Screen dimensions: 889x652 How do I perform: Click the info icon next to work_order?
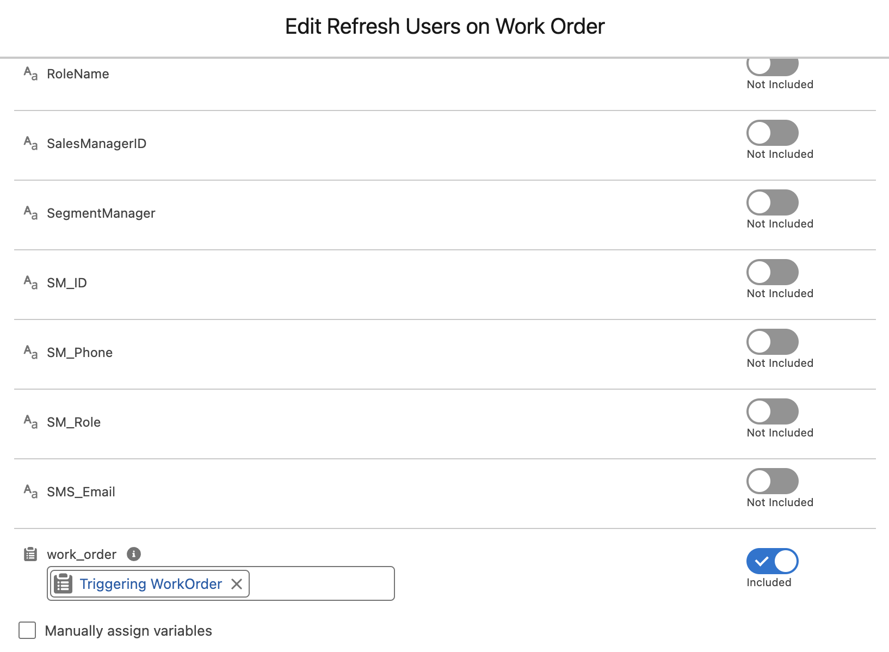point(133,554)
